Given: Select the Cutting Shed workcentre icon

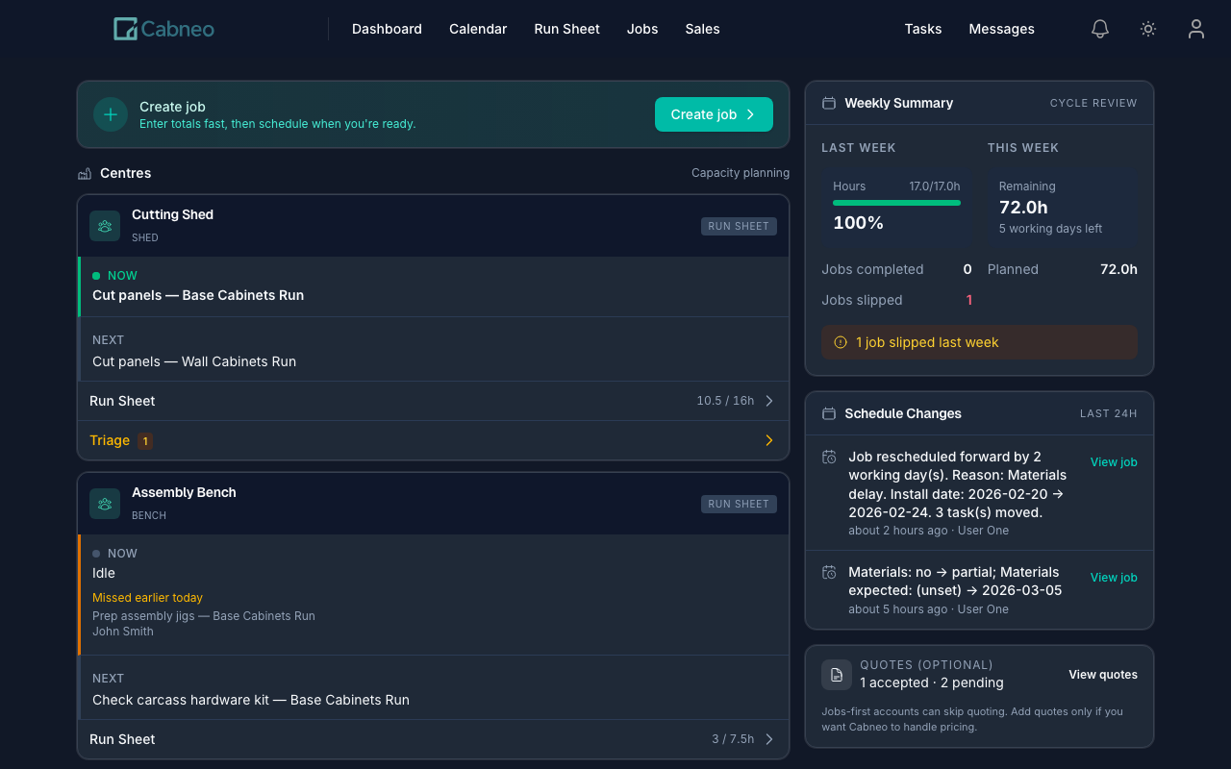Looking at the screenshot, I should (104, 225).
